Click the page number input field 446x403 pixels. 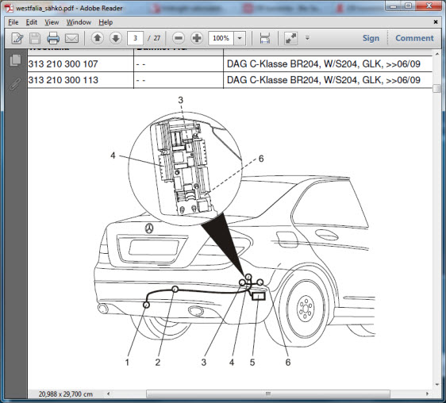[x=135, y=38]
